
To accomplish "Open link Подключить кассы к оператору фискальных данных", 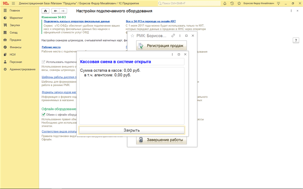I will click(77, 21).
